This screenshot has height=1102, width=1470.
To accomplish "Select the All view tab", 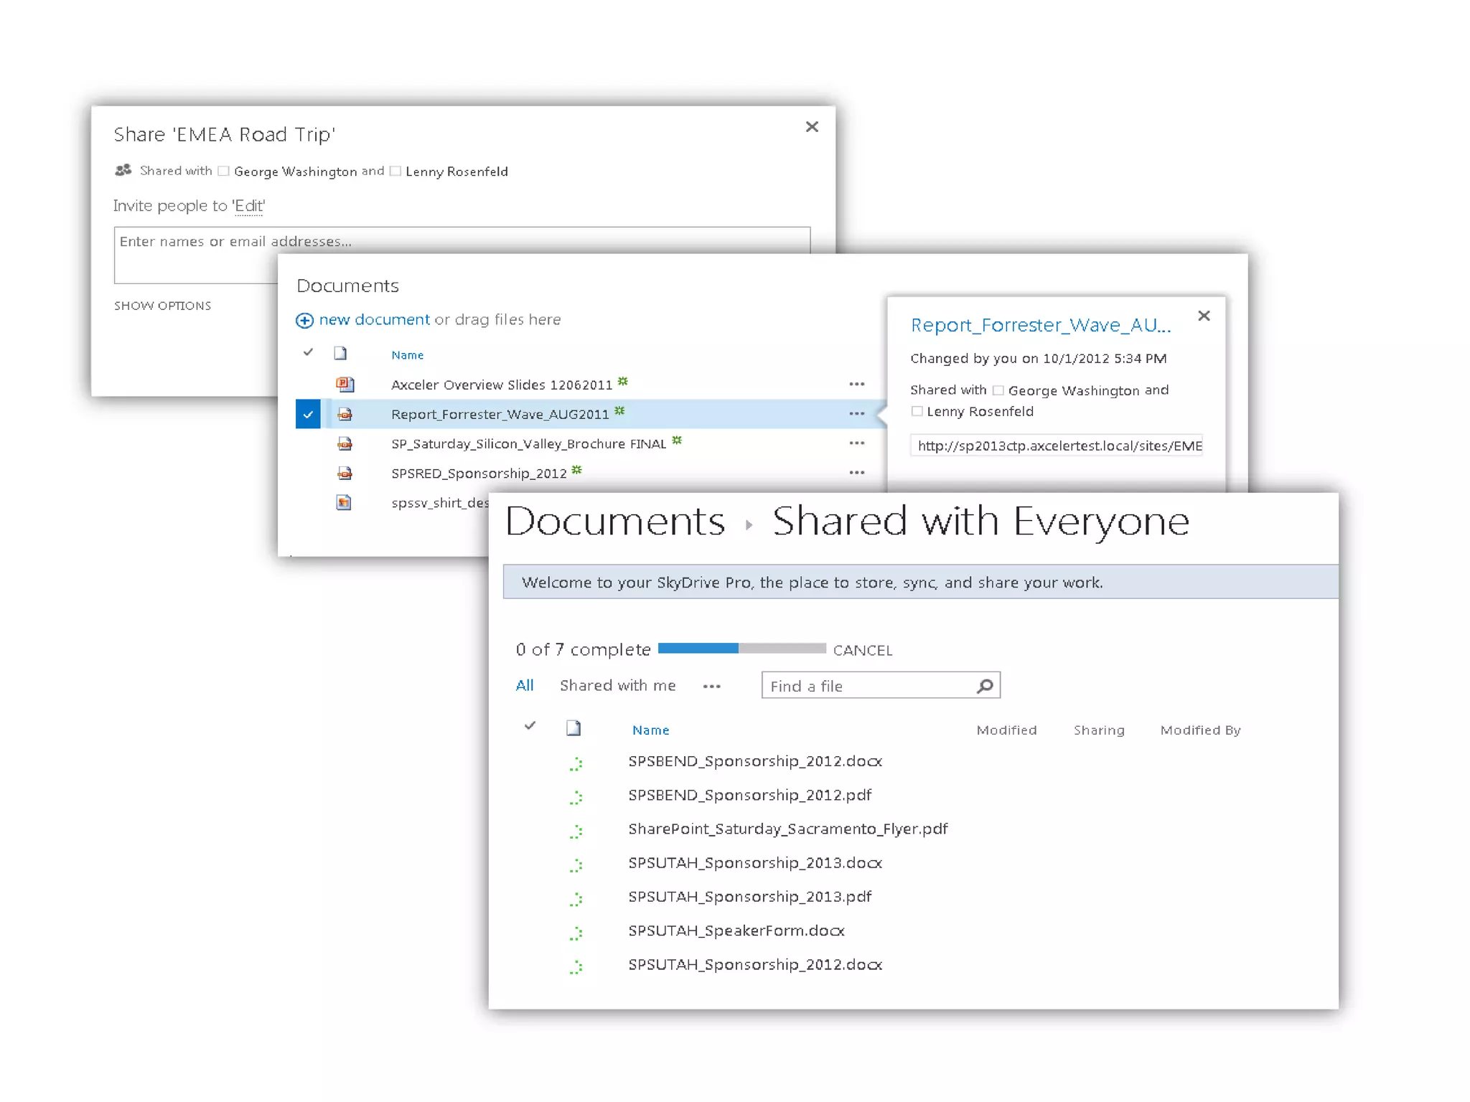I will [x=525, y=686].
